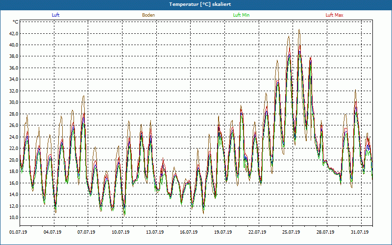
Task: Click the Boden legend label
Action: coord(148,15)
